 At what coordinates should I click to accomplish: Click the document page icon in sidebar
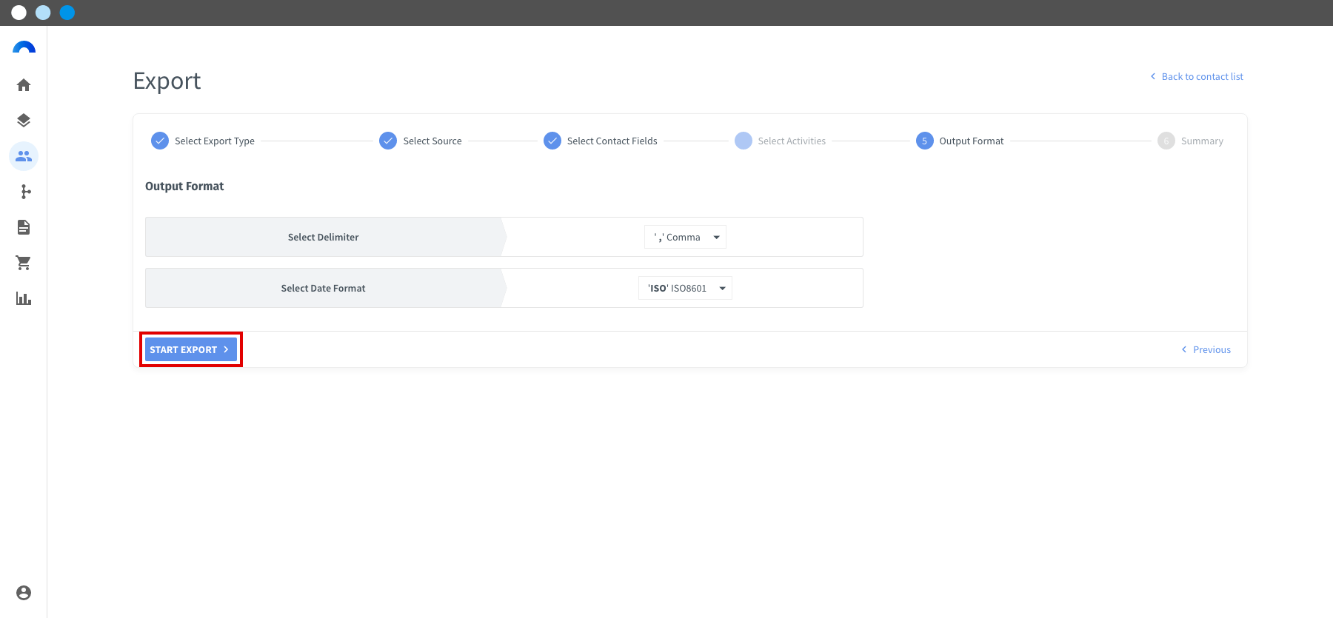(x=24, y=227)
